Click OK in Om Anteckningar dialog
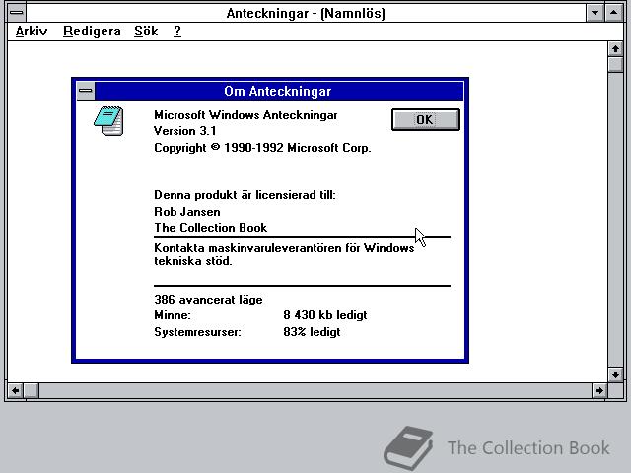The width and height of the screenshot is (631, 473). [425, 120]
